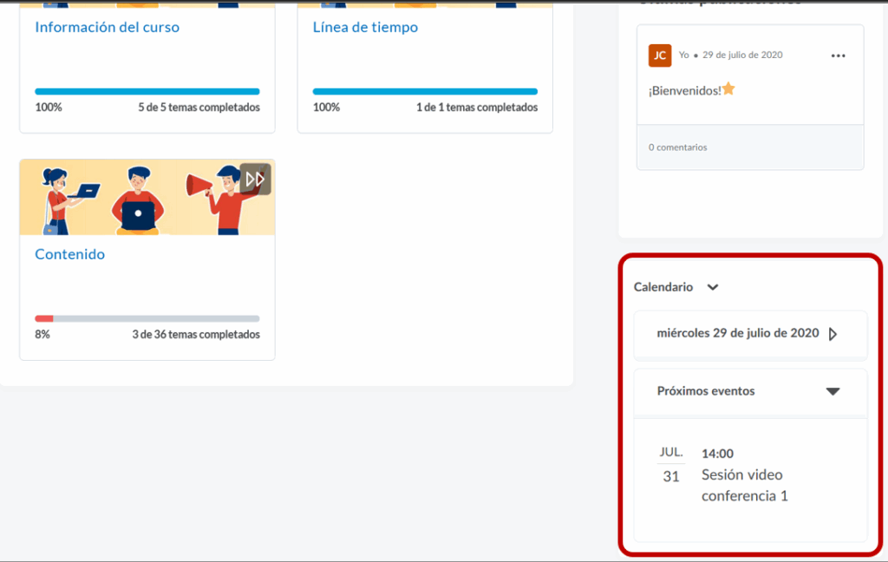Screen dimensions: 888x562
Task: Open the three-dots post options menu
Action: coord(838,56)
